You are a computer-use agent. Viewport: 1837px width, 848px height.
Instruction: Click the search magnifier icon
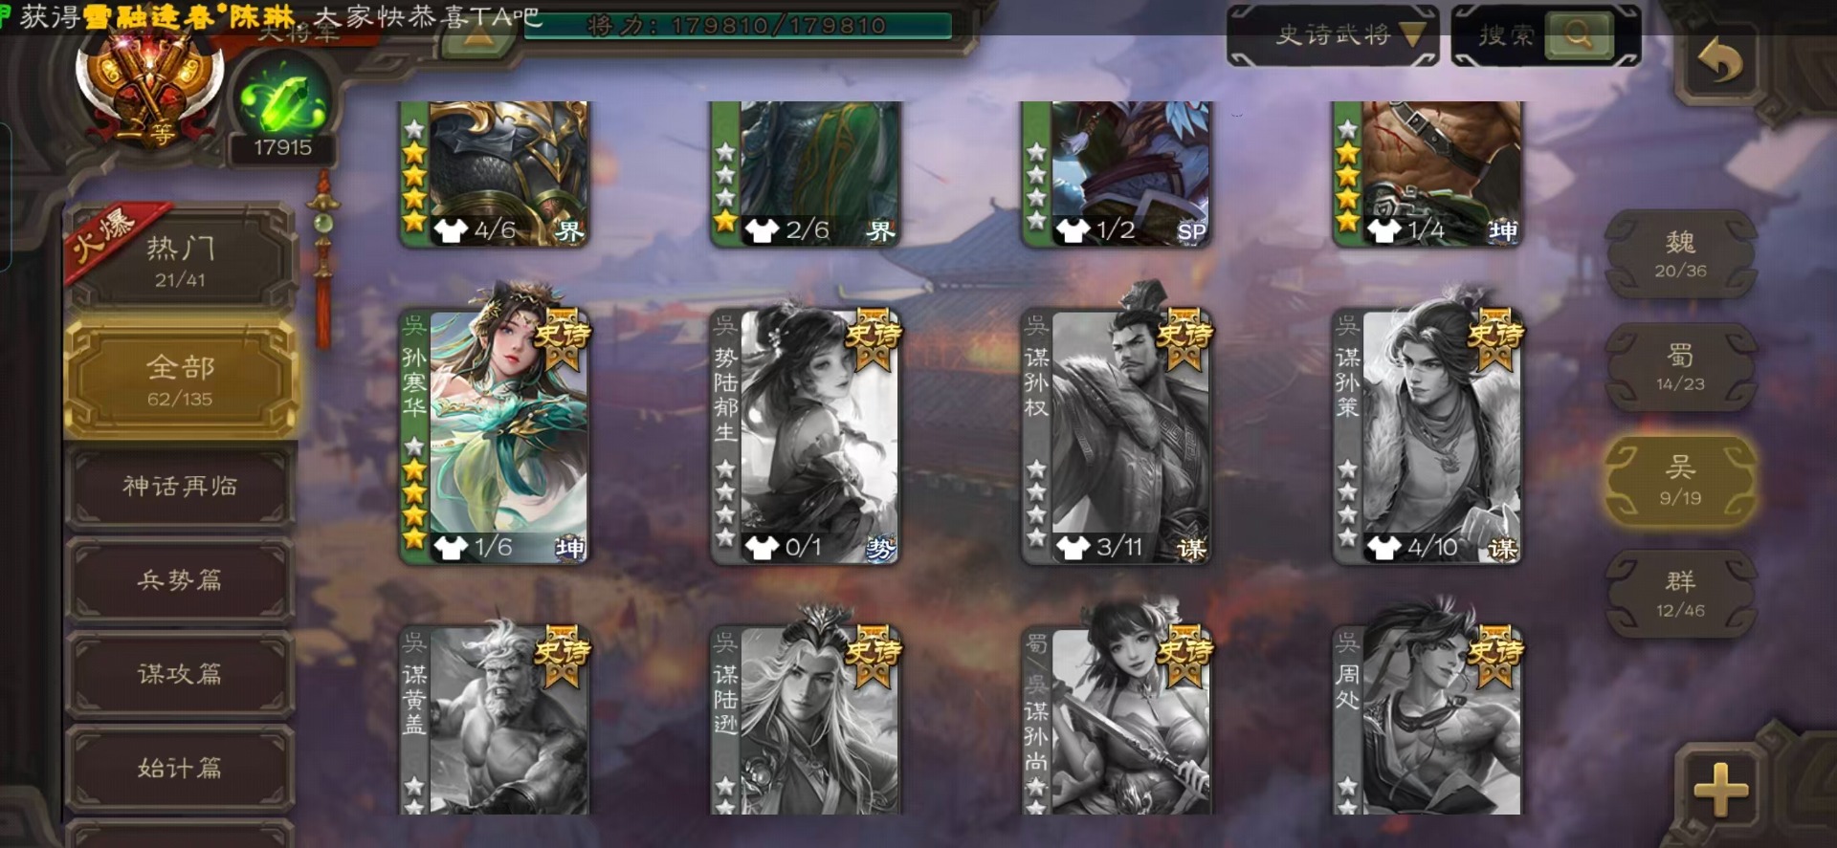(x=1578, y=35)
